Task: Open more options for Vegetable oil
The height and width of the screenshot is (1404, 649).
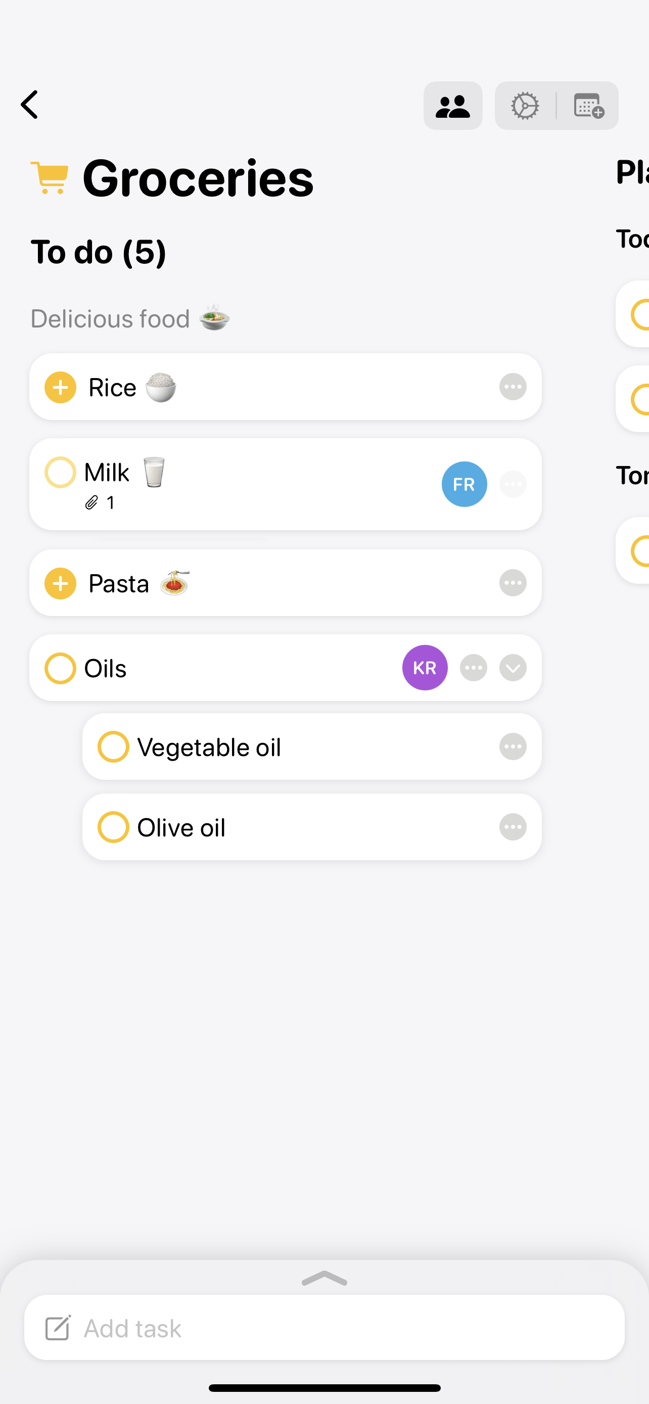Action: 512,746
